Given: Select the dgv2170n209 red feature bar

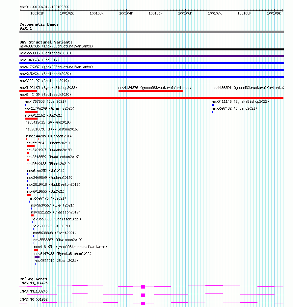Looking at the screenshot, I should point(31,112).
